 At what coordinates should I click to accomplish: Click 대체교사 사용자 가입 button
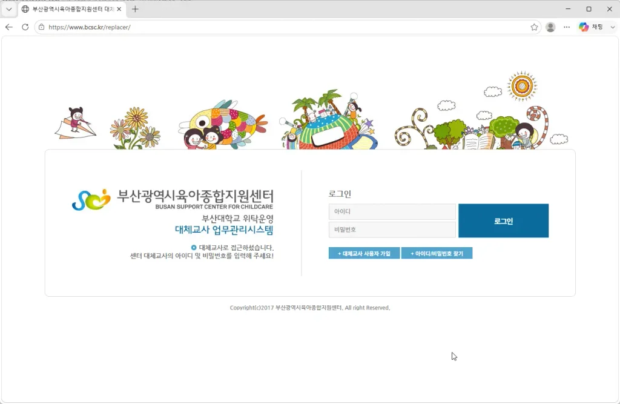pyautogui.click(x=364, y=253)
